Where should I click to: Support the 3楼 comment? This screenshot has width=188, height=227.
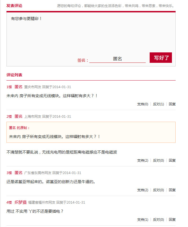coord(143,190)
